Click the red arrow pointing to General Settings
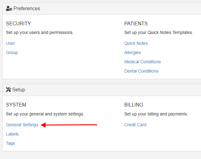Viewport: 201px width, 159px height. pos(69,125)
